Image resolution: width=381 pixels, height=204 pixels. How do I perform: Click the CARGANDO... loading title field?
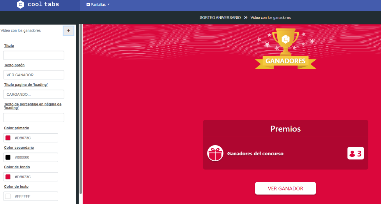[x=34, y=94]
